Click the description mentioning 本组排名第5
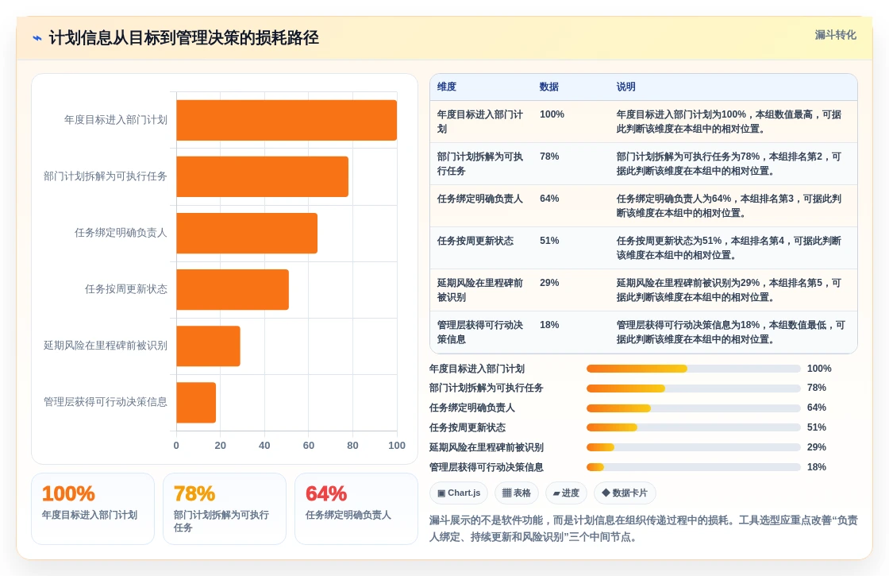 pos(729,290)
